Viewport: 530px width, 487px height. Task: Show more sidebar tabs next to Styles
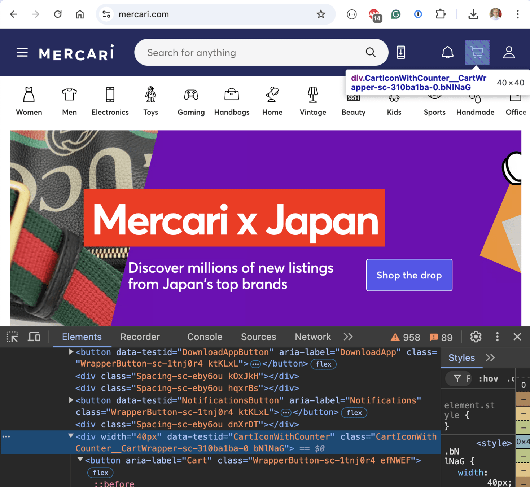(x=490, y=358)
